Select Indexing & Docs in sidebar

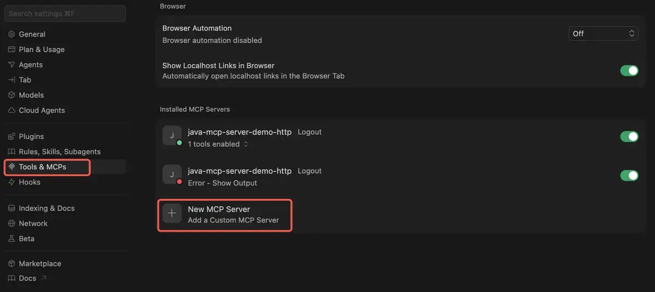coord(47,208)
